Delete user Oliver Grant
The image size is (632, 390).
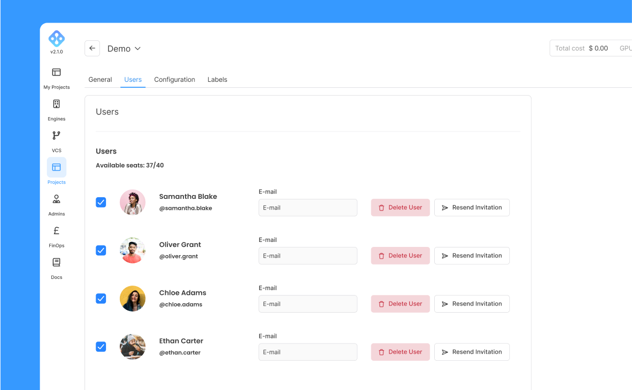pos(400,256)
